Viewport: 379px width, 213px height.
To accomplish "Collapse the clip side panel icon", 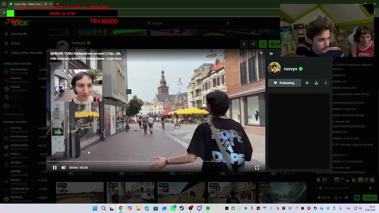I will tap(271, 54).
